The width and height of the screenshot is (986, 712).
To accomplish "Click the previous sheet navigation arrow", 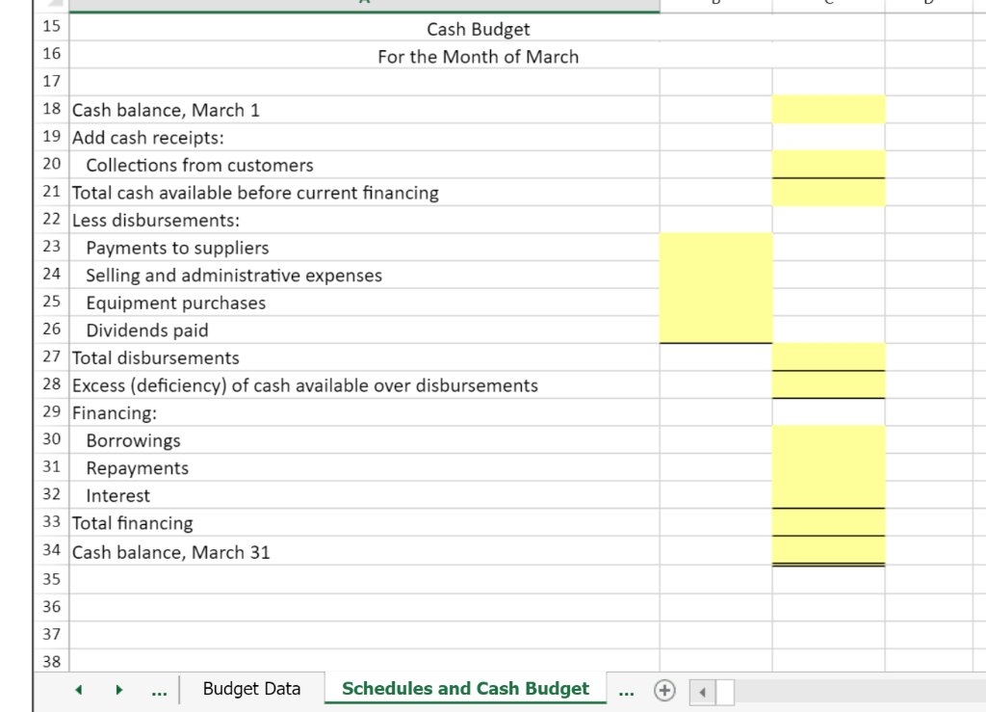I will [x=79, y=689].
